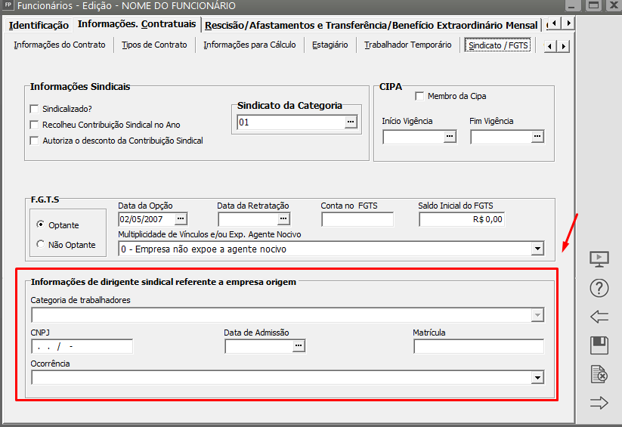Open help via question mark icon
622x427 pixels.
click(599, 288)
